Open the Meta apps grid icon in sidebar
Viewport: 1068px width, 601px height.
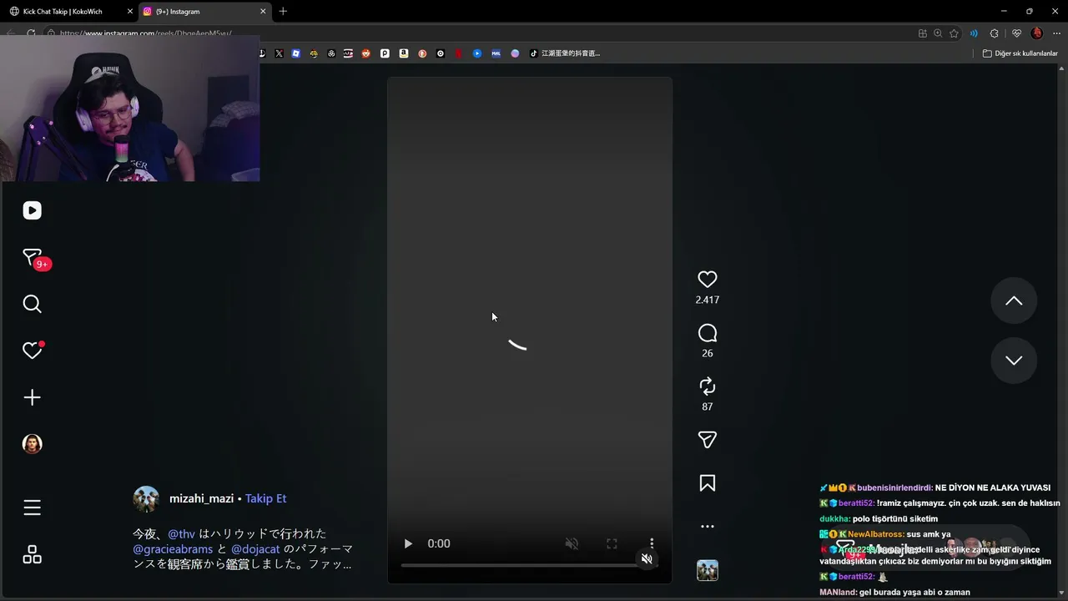32,554
